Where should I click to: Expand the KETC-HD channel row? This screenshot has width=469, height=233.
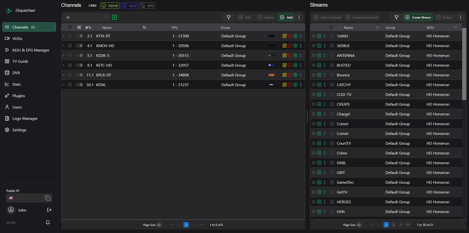(64, 65)
